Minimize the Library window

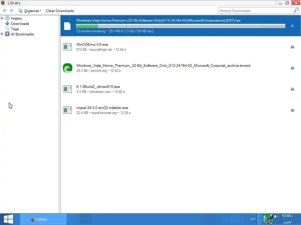pyautogui.click(x=280, y=3)
